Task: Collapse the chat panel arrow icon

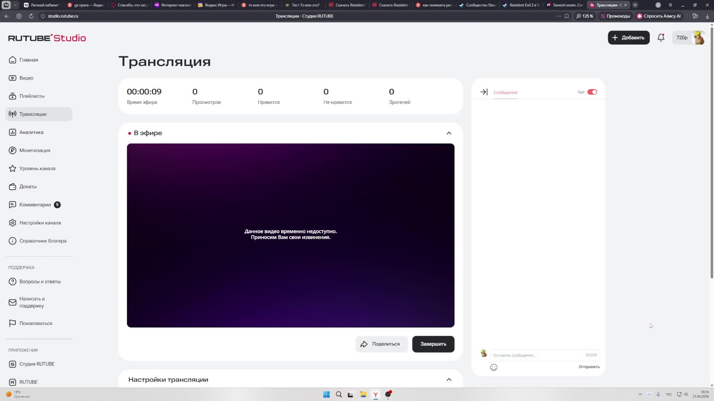Action: pyautogui.click(x=483, y=92)
